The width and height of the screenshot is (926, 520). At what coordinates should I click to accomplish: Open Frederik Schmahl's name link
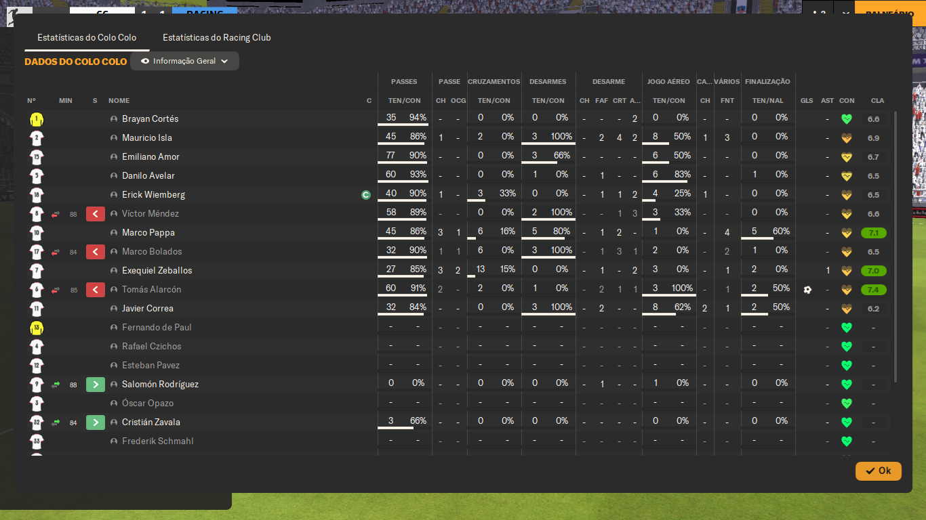[x=158, y=441]
